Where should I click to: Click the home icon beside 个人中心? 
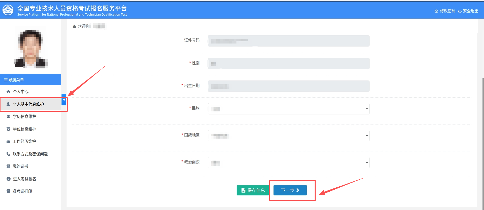(8, 92)
